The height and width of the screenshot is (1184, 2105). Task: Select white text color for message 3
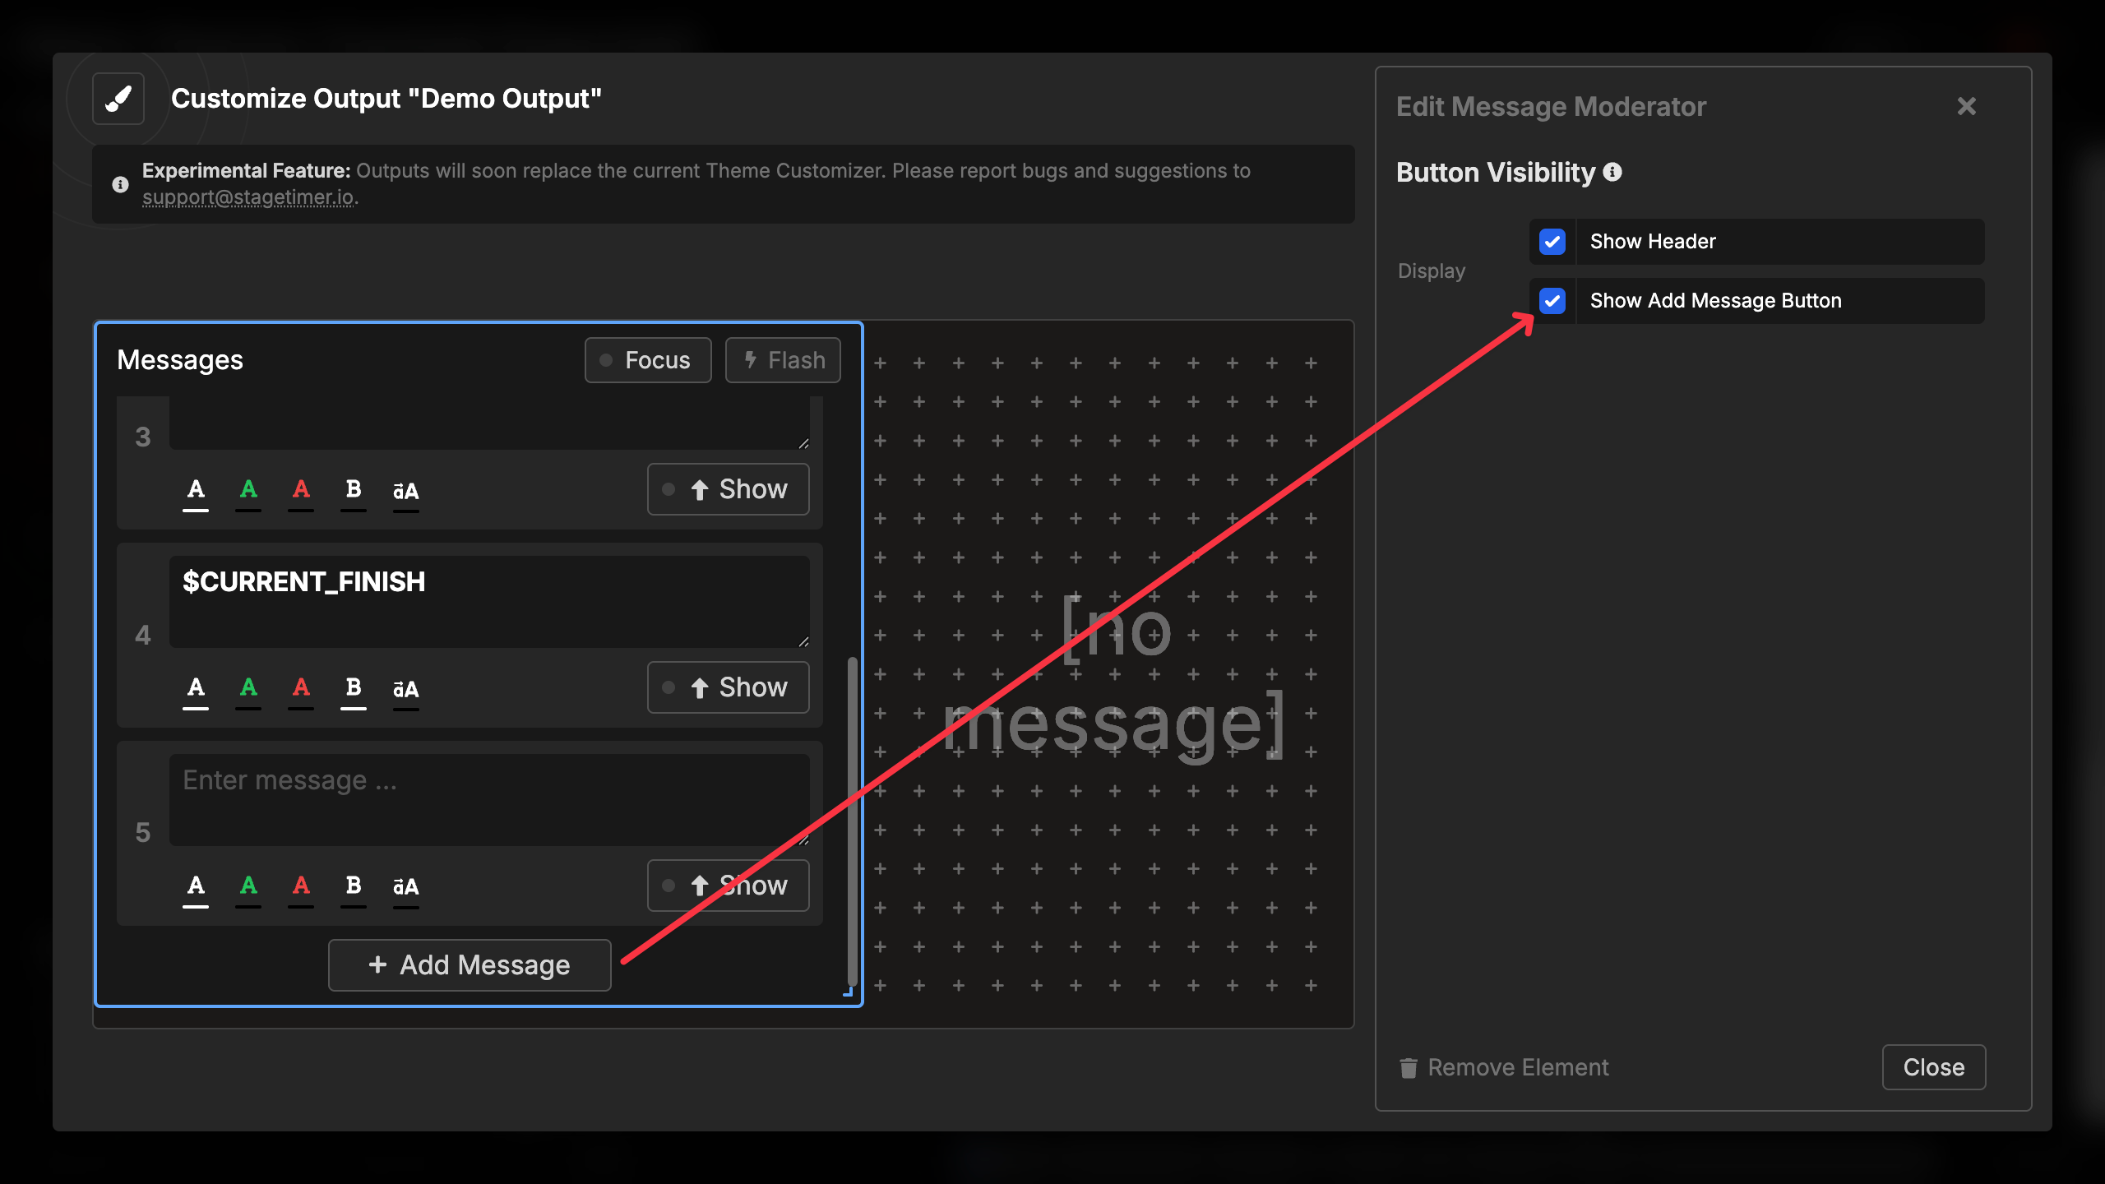(196, 490)
